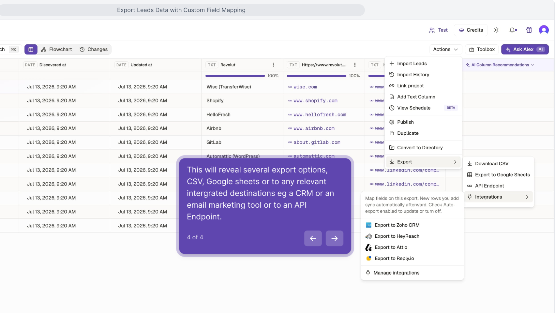Click the Link project chain icon
The image size is (555, 313).
[x=392, y=86]
